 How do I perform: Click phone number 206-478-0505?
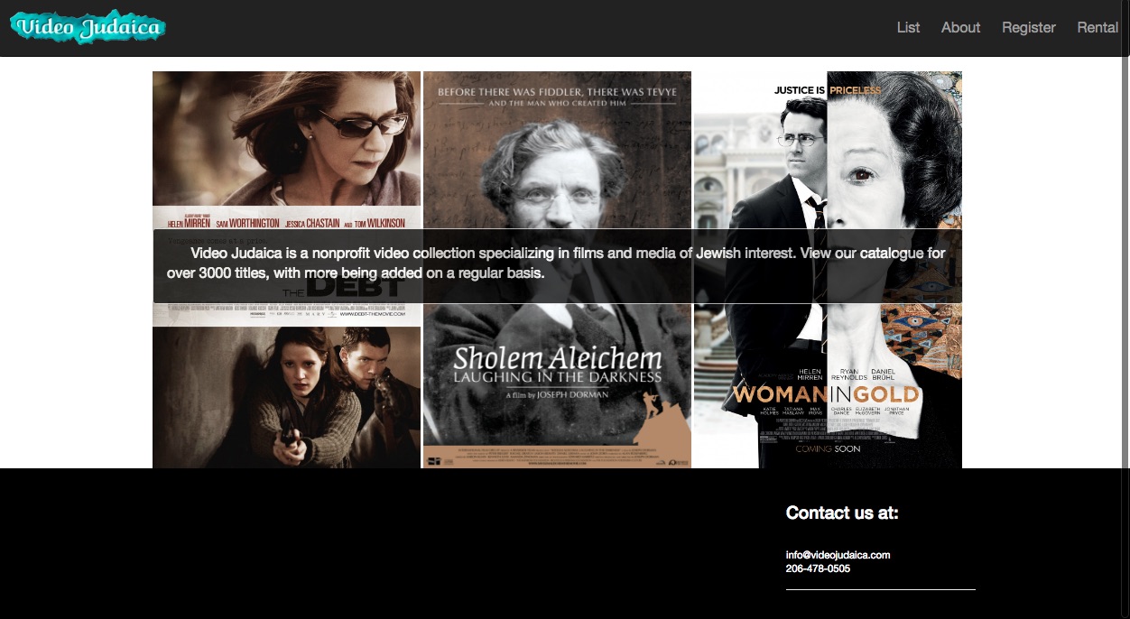coord(818,568)
